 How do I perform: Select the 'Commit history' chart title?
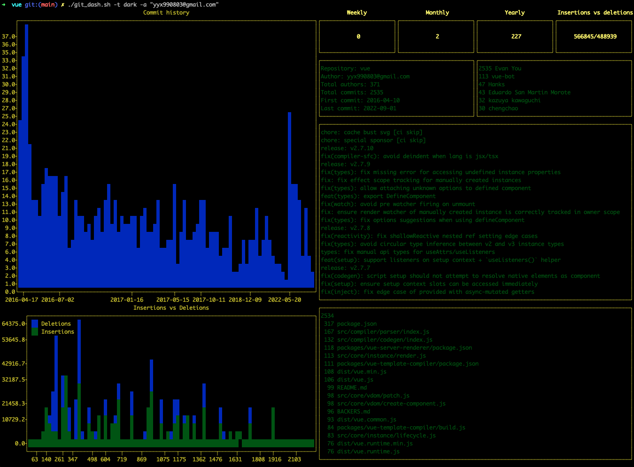coord(166,13)
